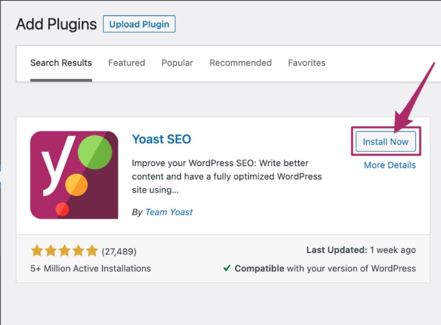Click the Yoast SEO plugin logo
The image size is (441, 325).
click(74, 175)
